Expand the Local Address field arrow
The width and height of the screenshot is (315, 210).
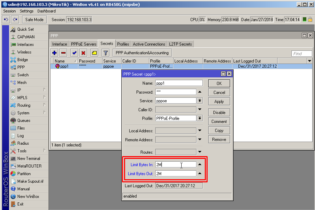pos(200,131)
